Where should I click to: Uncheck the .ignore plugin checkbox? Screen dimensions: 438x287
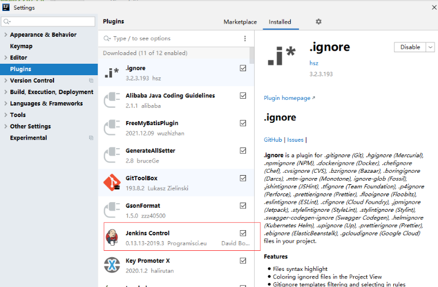pos(243,68)
